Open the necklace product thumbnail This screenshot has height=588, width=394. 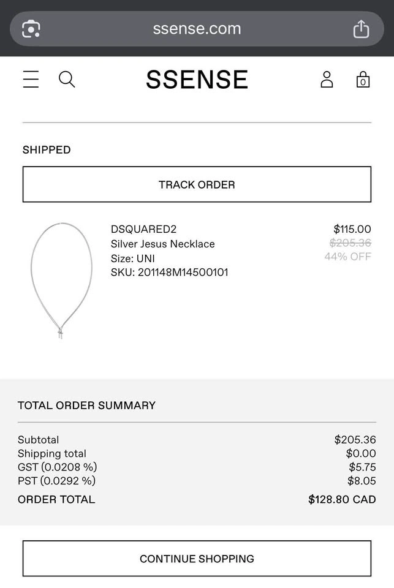61,280
